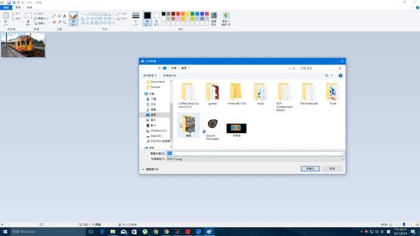Open the Shapes gallery expand arrow
The width and height of the screenshot is (420, 236).
point(114,23)
